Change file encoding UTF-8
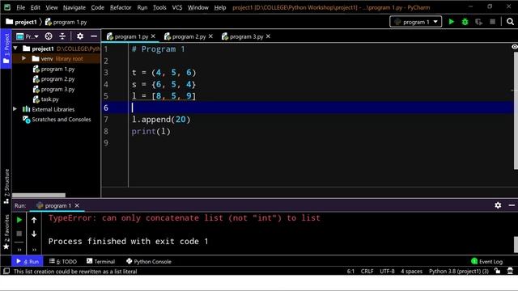Image resolution: width=518 pixels, height=291 pixels. (387, 272)
